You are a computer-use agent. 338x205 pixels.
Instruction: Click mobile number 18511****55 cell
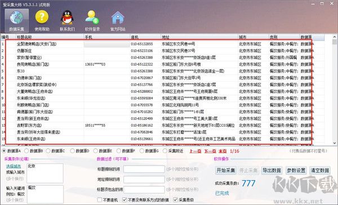(95, 125)
